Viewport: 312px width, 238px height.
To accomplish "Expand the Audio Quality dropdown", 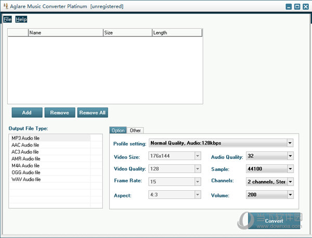I will click(290, 156).
